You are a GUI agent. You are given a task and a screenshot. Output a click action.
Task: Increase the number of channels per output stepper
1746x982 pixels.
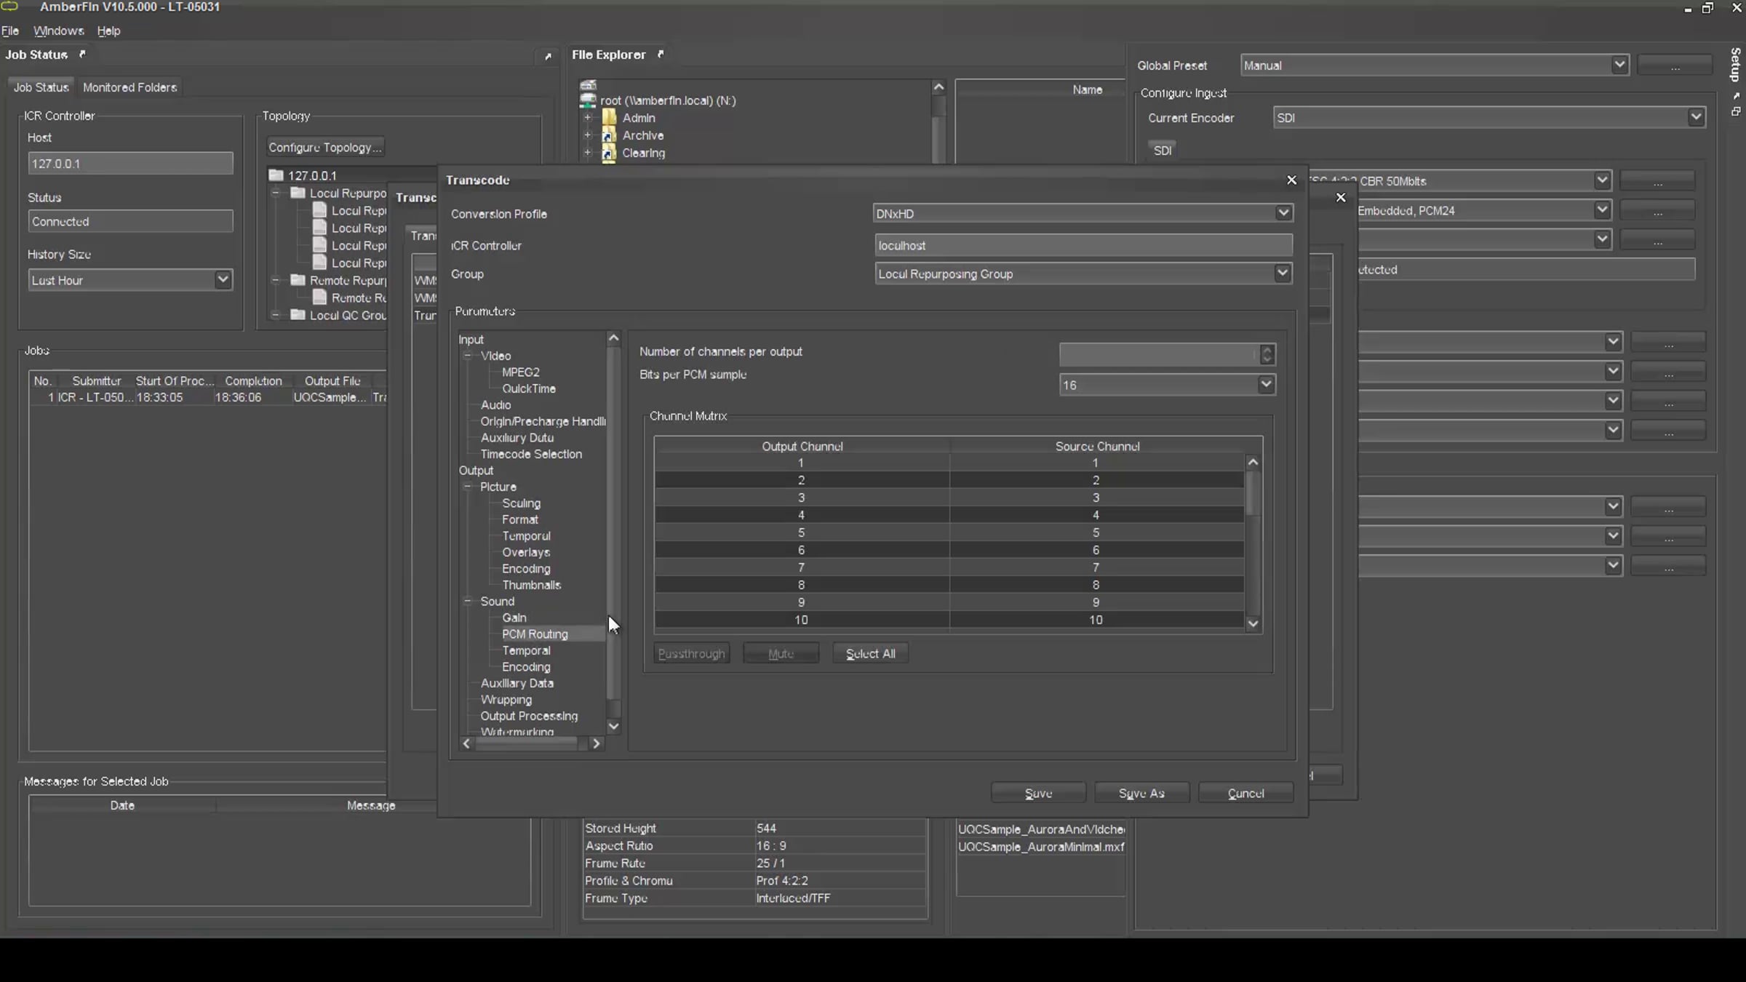pos(1267,349)
